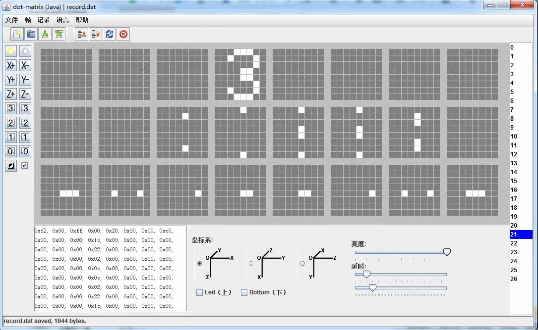Shift the pattern with X- button
Image resolution: width=538 pixels, height=330 pixels.
25,65
